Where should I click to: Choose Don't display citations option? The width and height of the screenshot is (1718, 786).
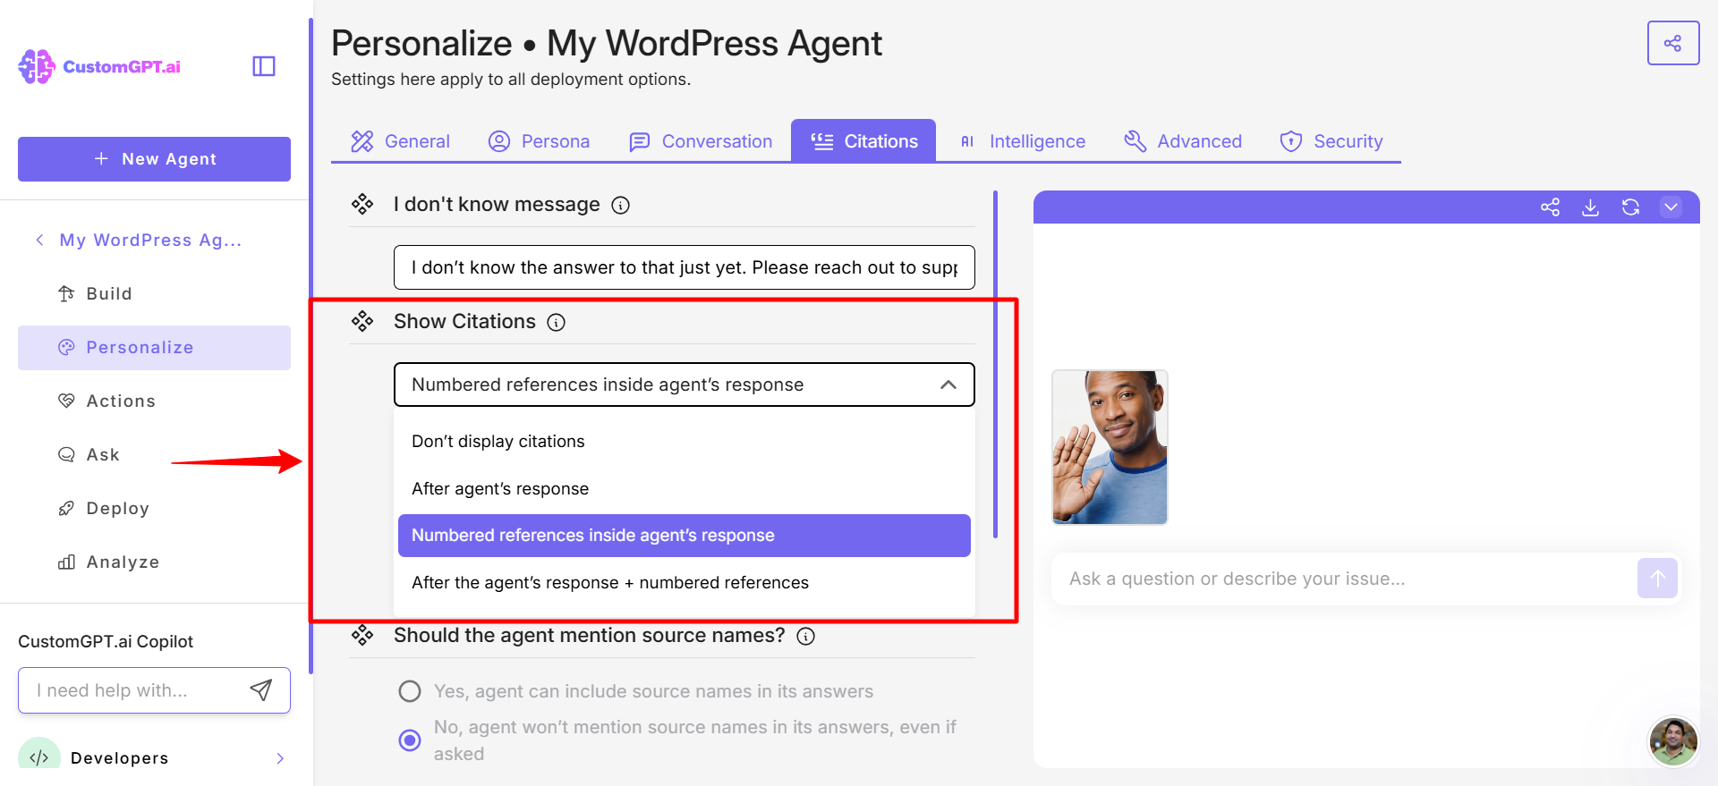pos(684,441)
